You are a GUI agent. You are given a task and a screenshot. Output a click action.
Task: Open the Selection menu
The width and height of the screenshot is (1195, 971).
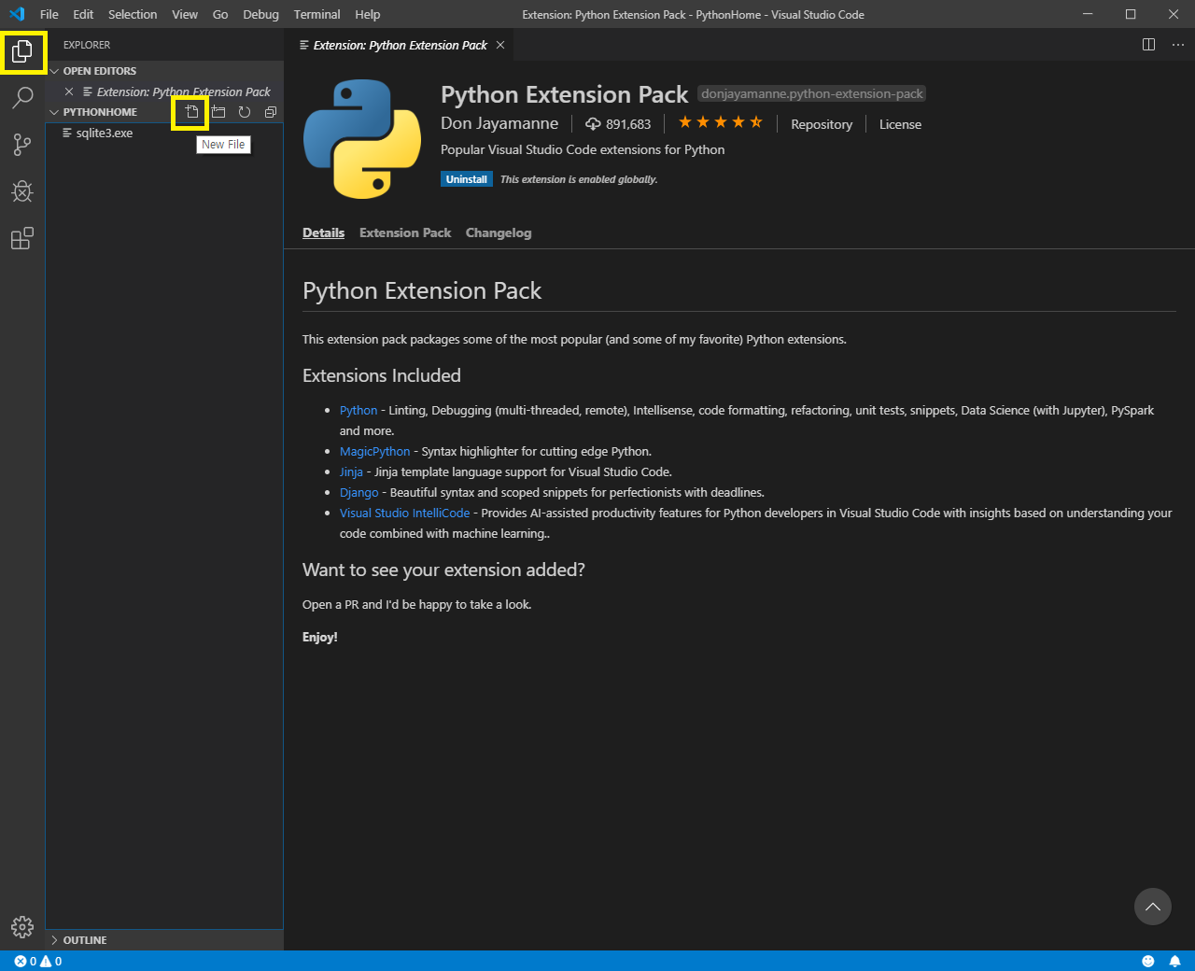coord(133,14)
